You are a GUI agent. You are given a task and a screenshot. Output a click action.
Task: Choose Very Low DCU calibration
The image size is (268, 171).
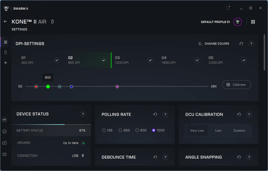point(197,131)
